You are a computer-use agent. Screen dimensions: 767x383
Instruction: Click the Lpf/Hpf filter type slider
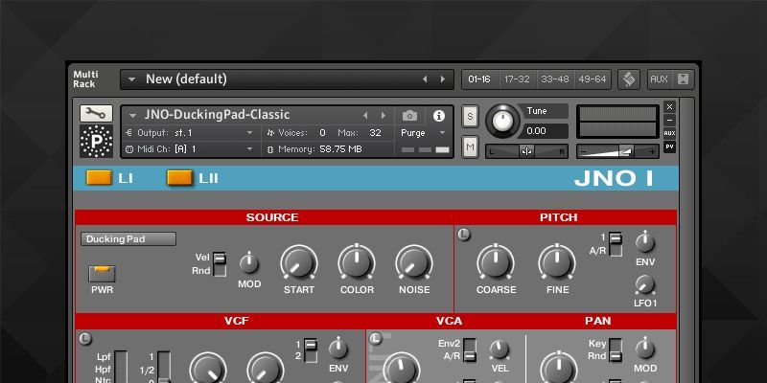(x=121, y=367)
